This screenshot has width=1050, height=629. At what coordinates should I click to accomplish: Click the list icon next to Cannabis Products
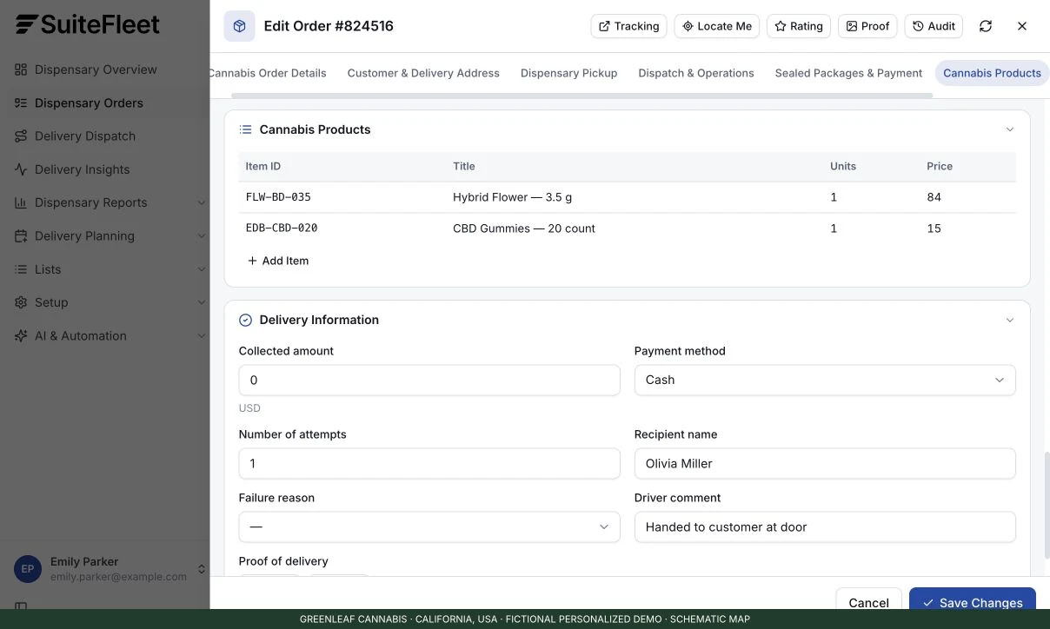(x=245, y=129)
